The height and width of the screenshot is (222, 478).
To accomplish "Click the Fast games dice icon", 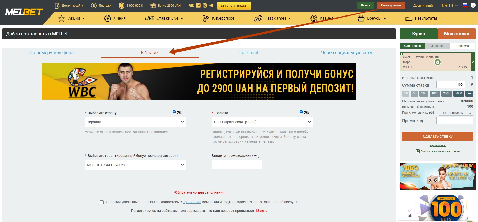I will pyautogui.click(x=258, y=19).
